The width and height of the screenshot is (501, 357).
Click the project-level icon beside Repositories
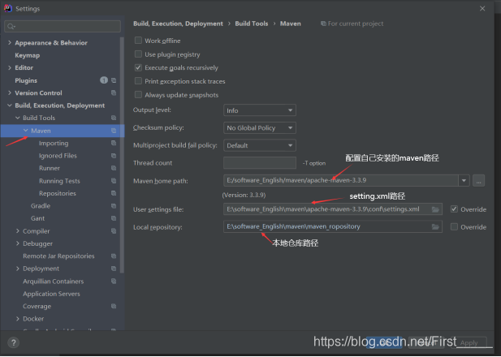pyautogui.click(x=114, y=193)
